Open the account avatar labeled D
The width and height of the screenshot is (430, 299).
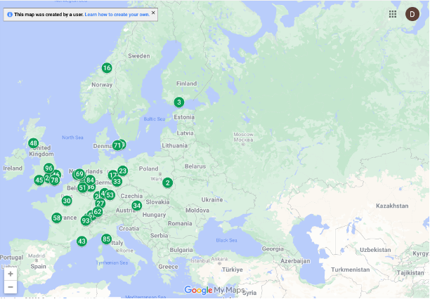[412, 14]
